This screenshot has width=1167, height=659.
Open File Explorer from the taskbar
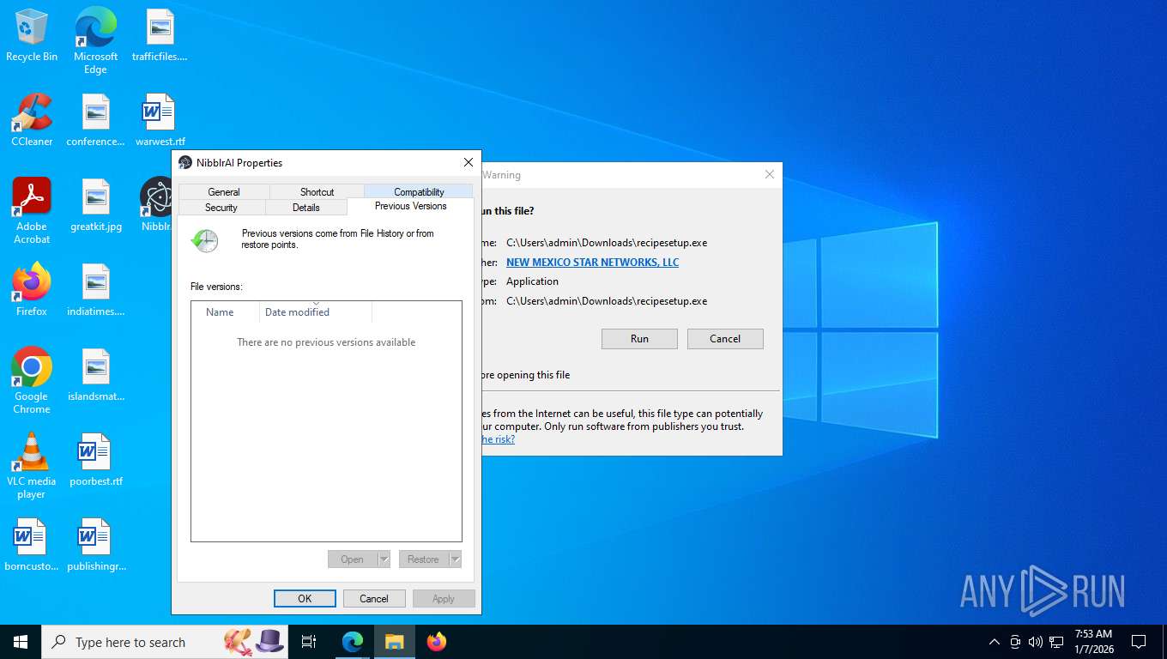[x=394, y=642]
